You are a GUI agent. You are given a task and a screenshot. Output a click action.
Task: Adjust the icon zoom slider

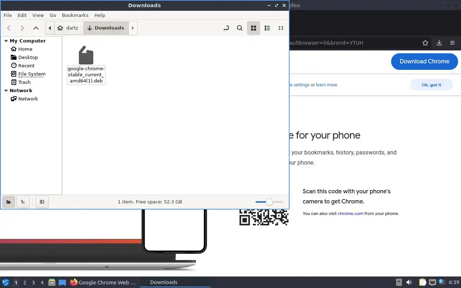pos(269,202)
